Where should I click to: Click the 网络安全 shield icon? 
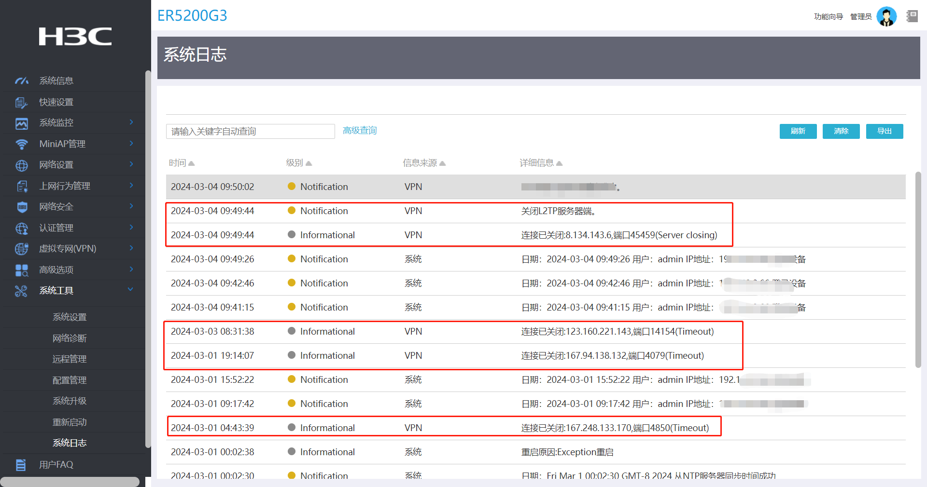22,207
